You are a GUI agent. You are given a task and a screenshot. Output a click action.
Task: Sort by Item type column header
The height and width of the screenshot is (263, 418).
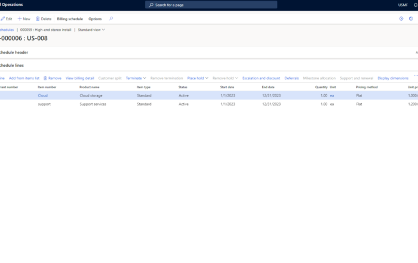[x=143, y=87]
